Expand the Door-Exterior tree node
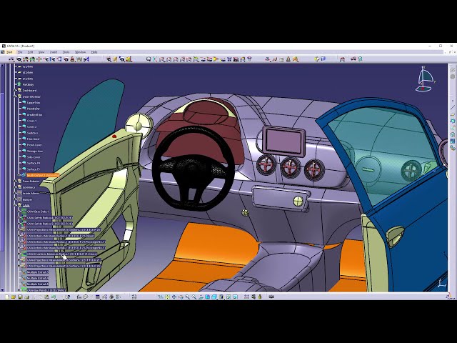The image size is (457, 343). [15, 181]
